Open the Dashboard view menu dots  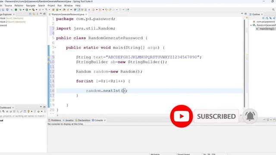45,112
